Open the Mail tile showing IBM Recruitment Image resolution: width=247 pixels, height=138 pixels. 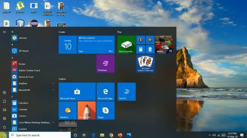coord(96,44)
